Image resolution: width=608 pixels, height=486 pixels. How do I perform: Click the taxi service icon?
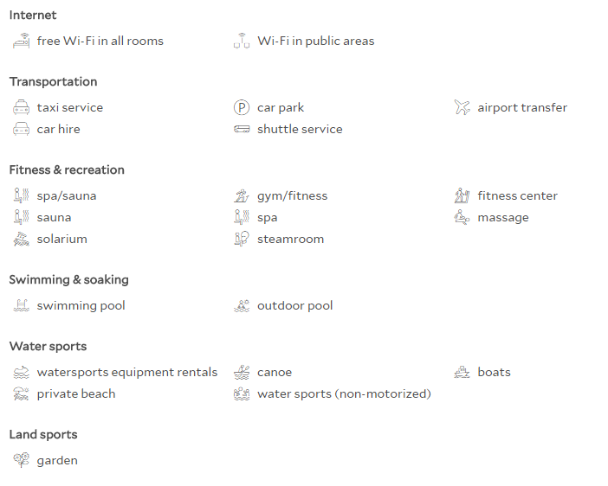pos(21,107)
